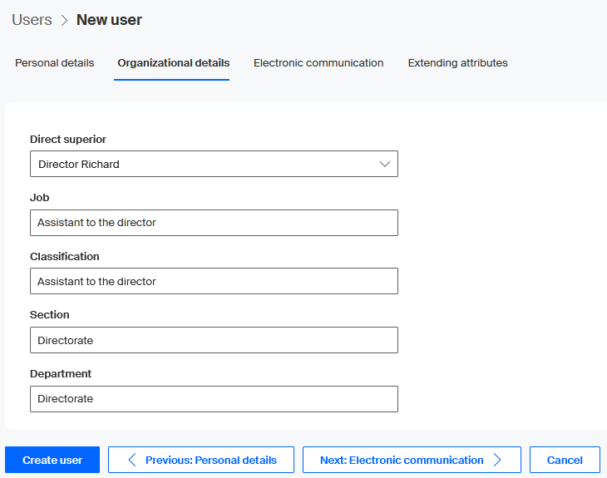Select the Organizational details tab
Screen dimensions: 607x478
tap(173, 63)
